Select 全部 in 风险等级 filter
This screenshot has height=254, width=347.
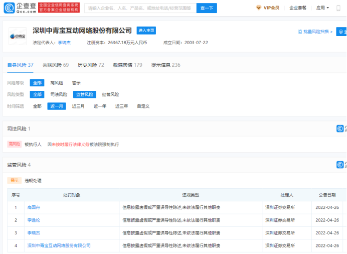click(x=37, y=83)
